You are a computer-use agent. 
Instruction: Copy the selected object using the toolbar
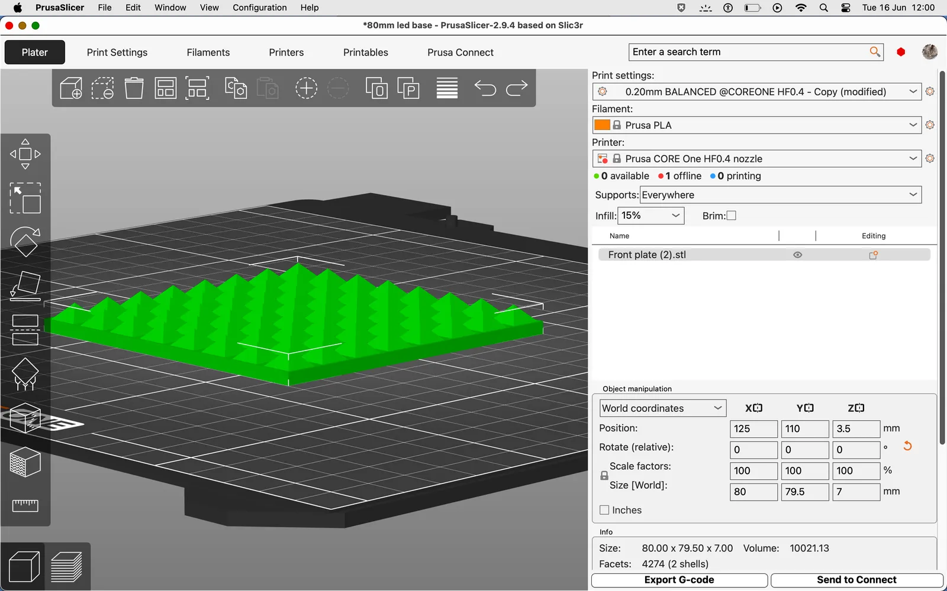click(236, 88)
